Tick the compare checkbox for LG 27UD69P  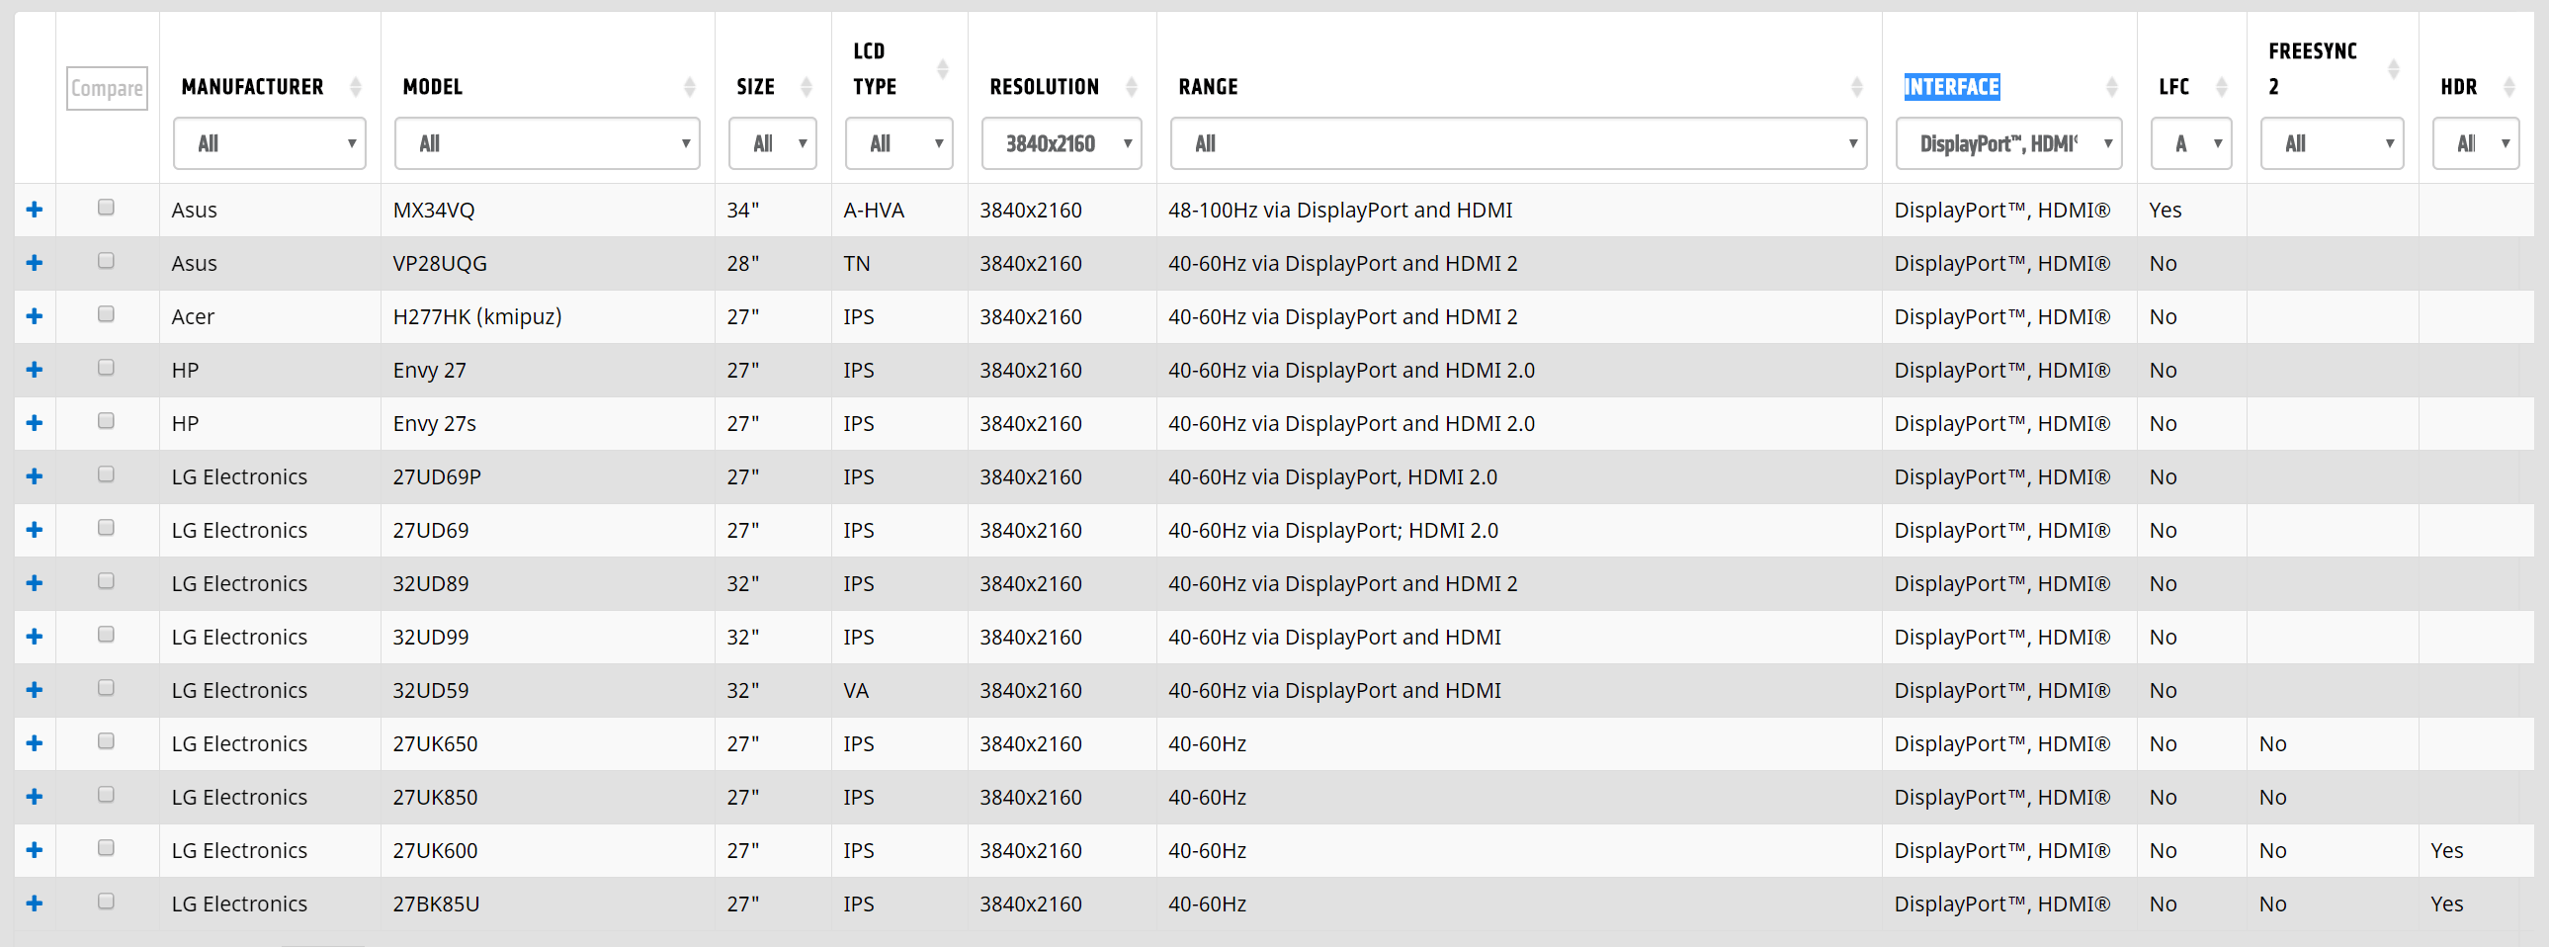coord(106,475)
